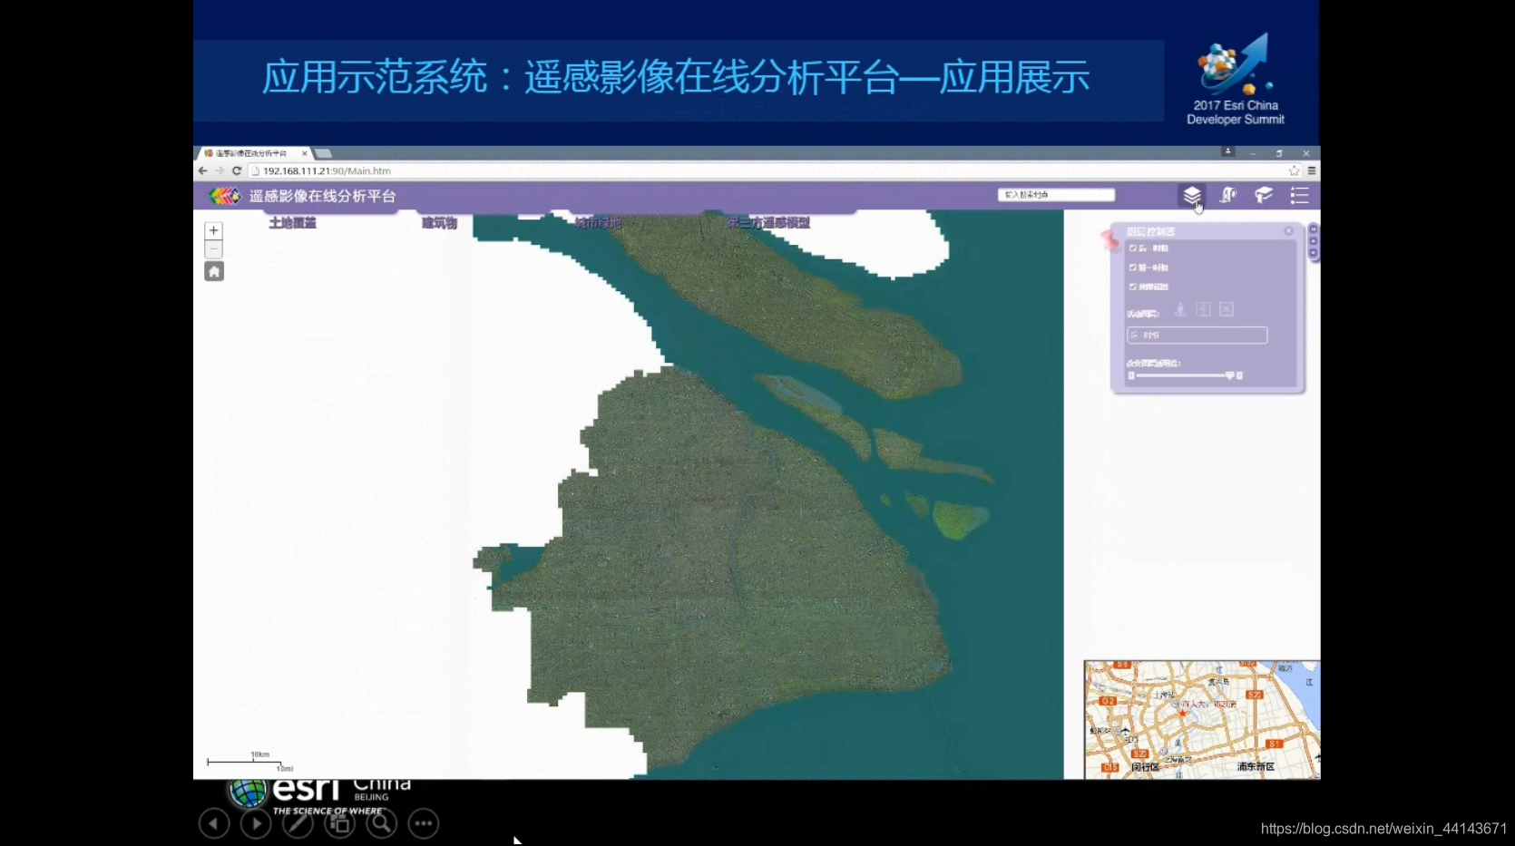
Task: Go to previous slide in presentation controls
Action: coord(214,823)
